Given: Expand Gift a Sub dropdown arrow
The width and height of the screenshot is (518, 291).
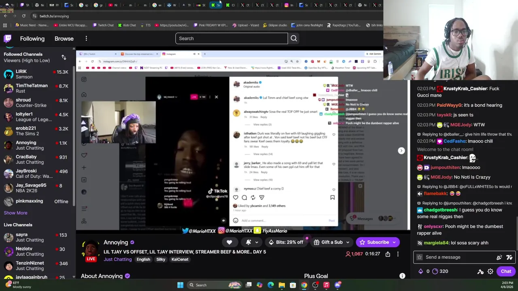Looking at the screenshot, I should click(x=348, y=242).
